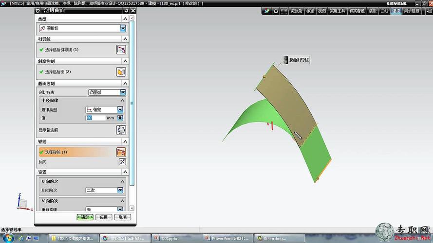Click the reverse direction icon

point(122,162)
